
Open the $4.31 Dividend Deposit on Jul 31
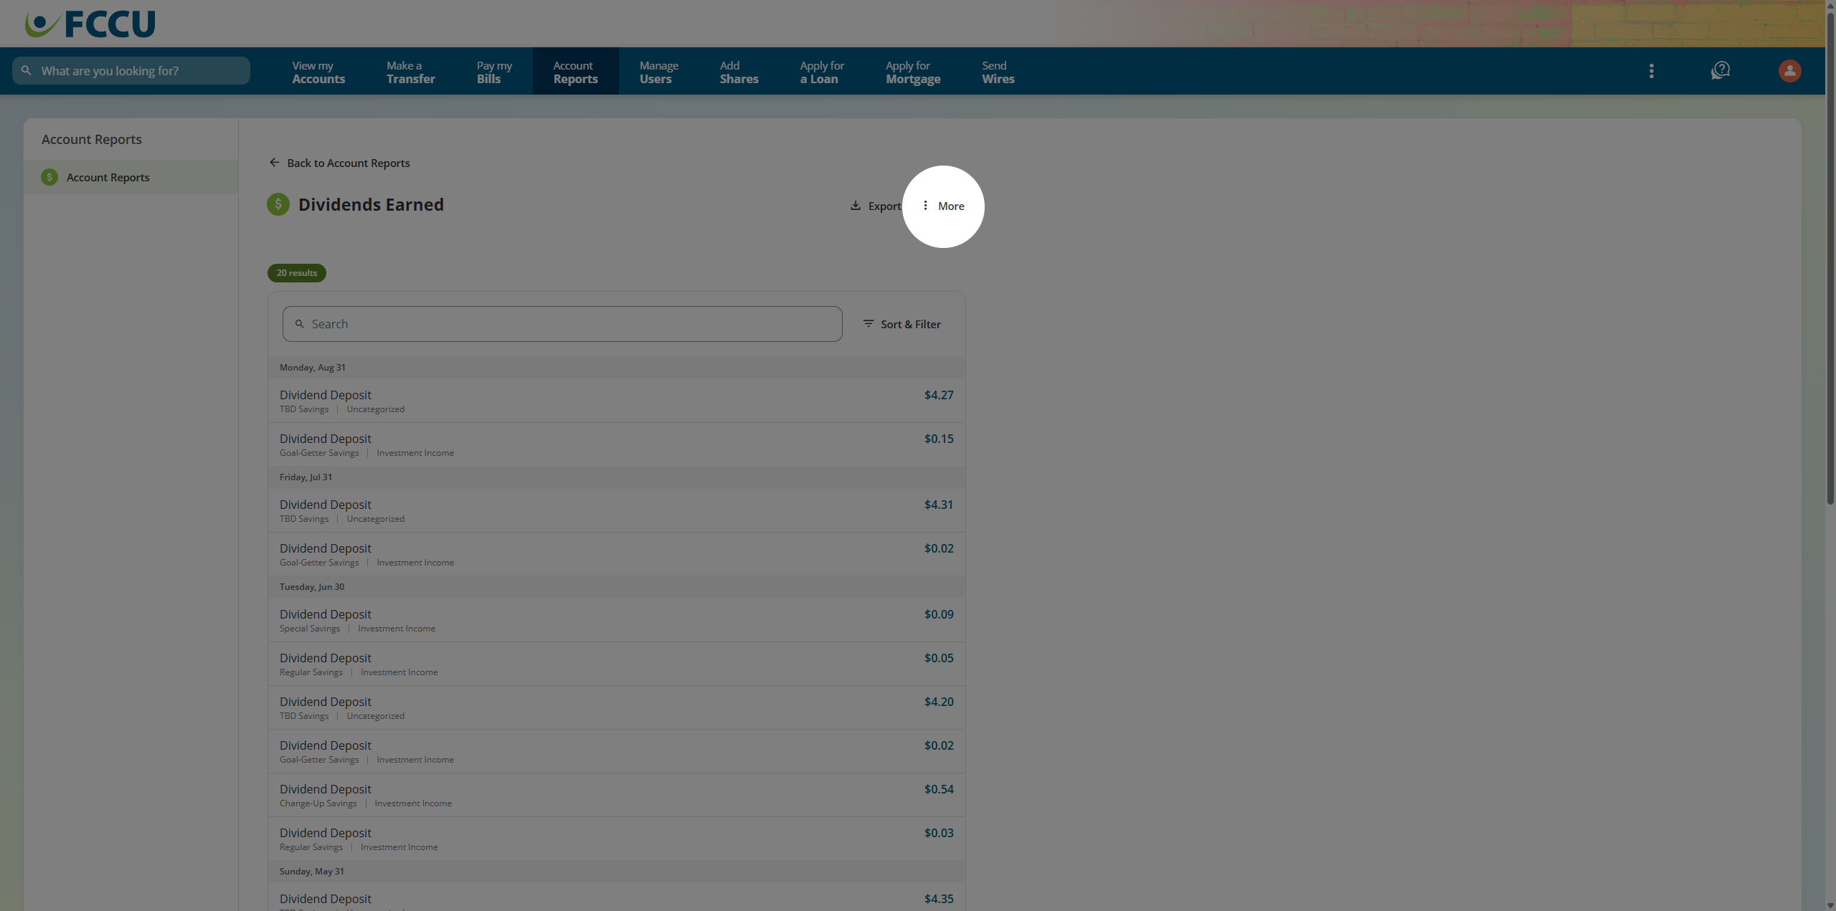617,510
